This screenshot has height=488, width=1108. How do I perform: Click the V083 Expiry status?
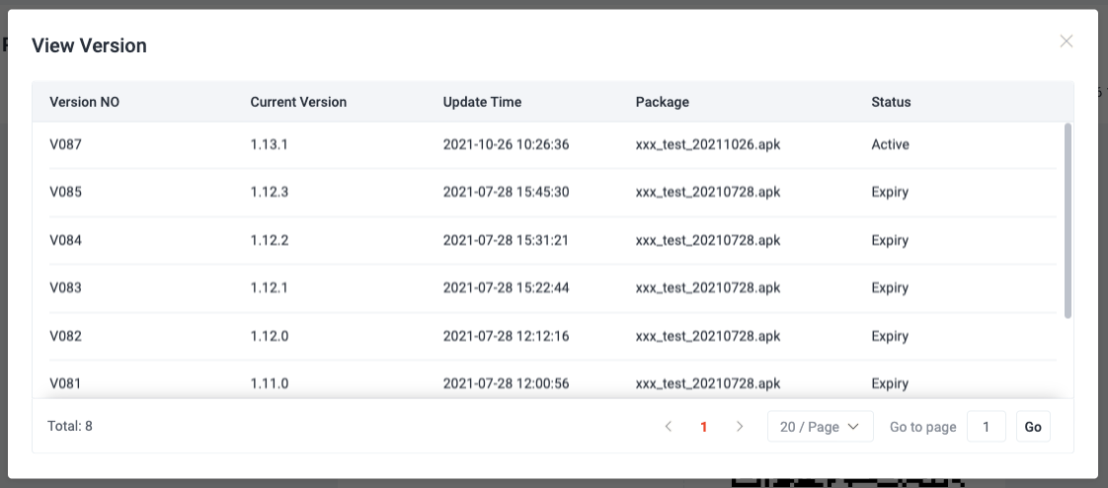890,287
